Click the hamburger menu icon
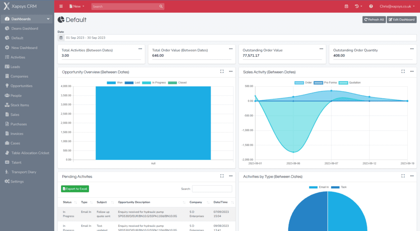Viewport: 420px width, 231px height. click(x=61, y=6)
